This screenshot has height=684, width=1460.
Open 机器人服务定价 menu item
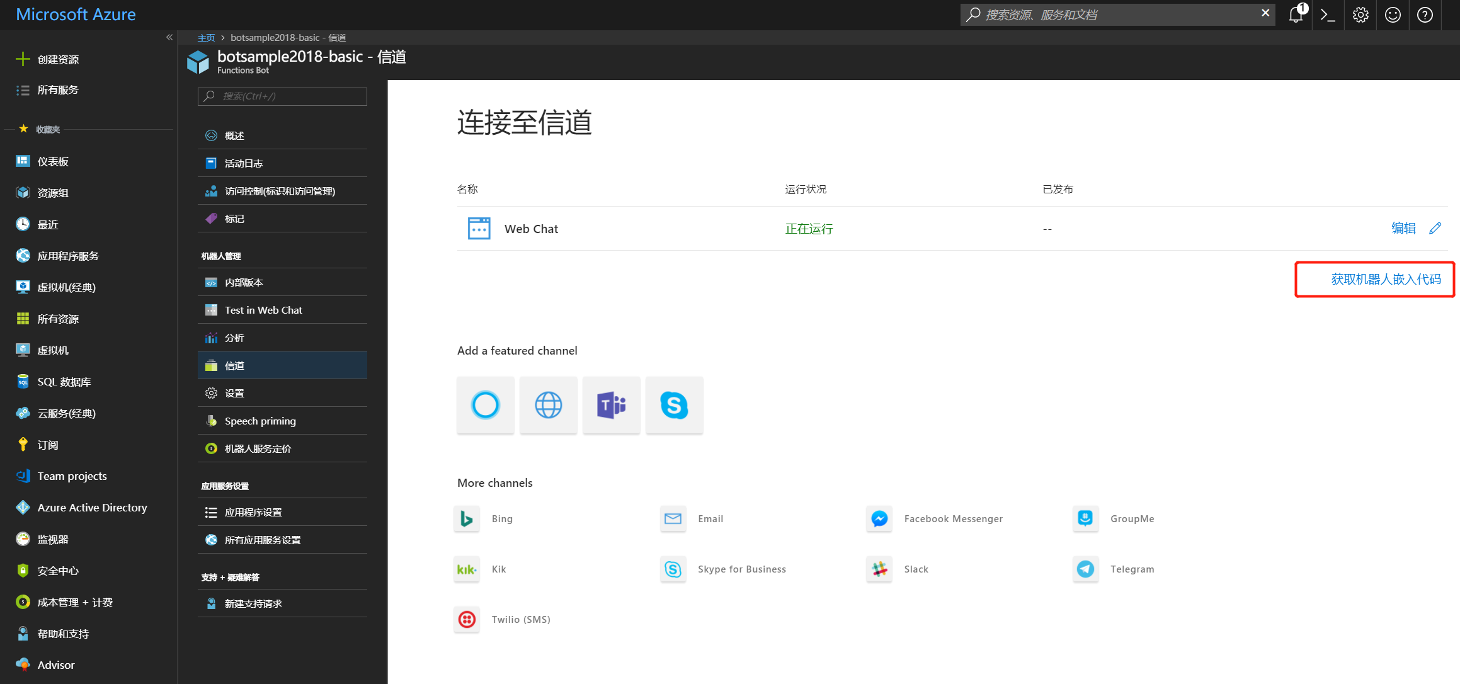pos(282,448)
